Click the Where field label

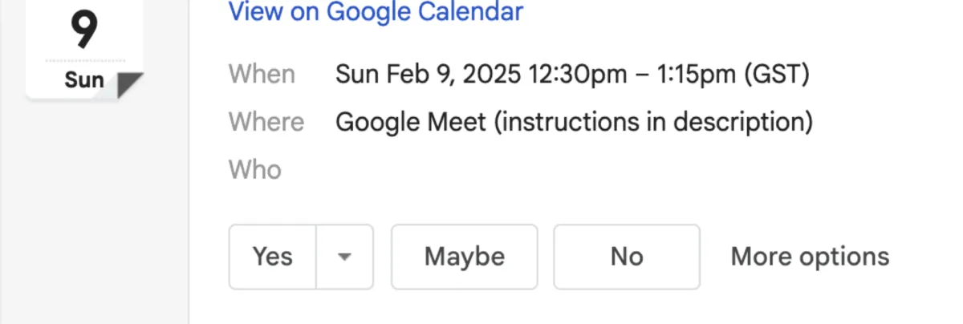click(x=266, y=123)
